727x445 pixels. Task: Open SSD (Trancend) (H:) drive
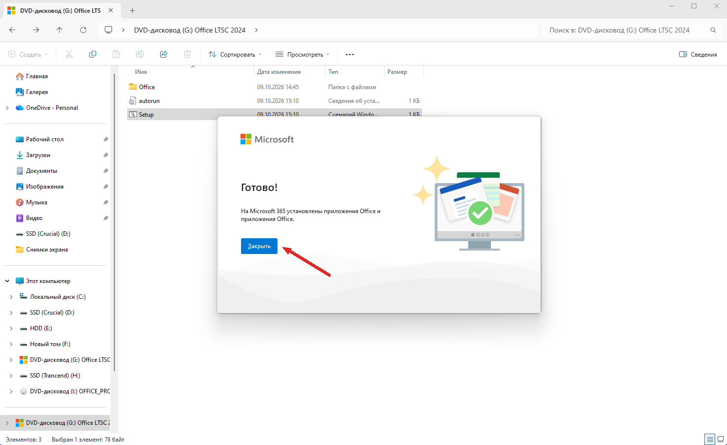55,376
